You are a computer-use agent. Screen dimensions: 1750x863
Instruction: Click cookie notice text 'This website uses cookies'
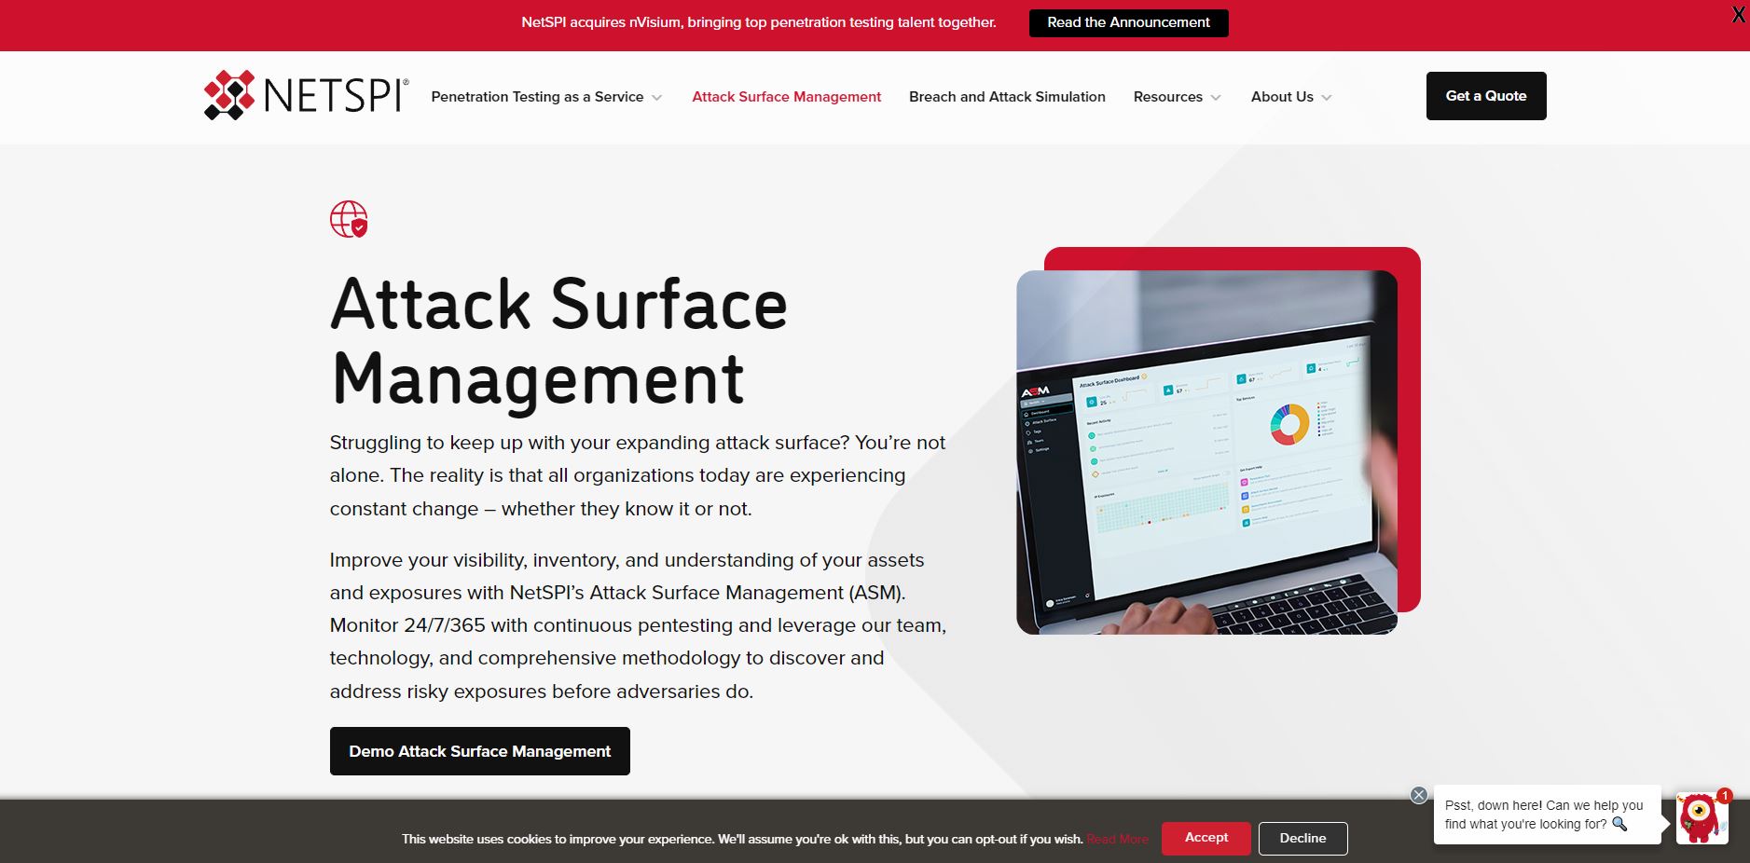(x=742, y=840)
